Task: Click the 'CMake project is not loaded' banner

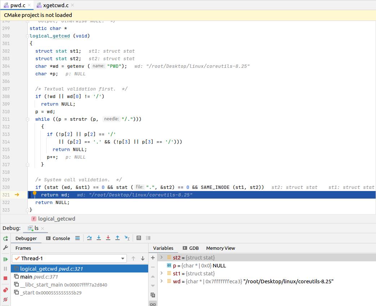Action: pyautogui.click(x=188, y=15)
